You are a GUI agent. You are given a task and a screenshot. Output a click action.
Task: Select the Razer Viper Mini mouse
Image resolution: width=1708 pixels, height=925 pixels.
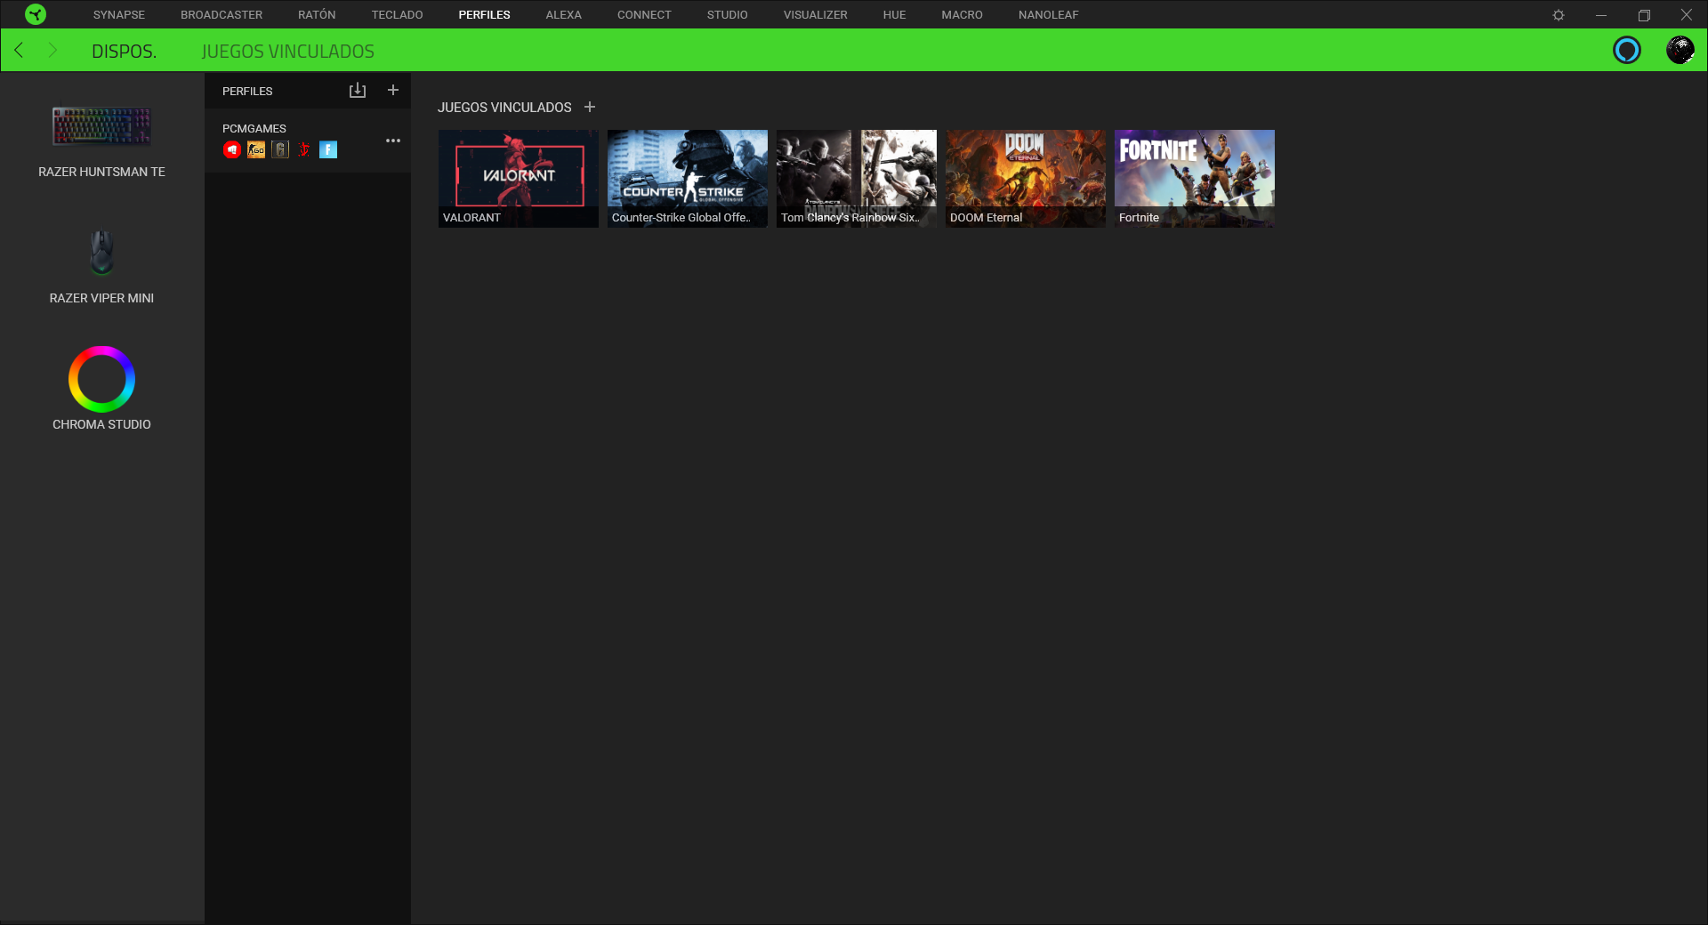(101, 253)
